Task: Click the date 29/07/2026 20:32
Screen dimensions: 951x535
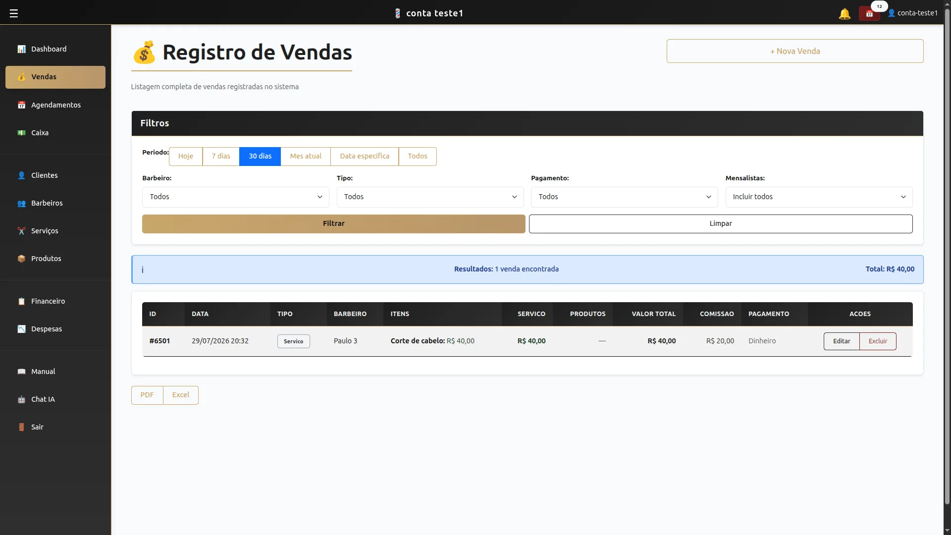Action: 220,341
